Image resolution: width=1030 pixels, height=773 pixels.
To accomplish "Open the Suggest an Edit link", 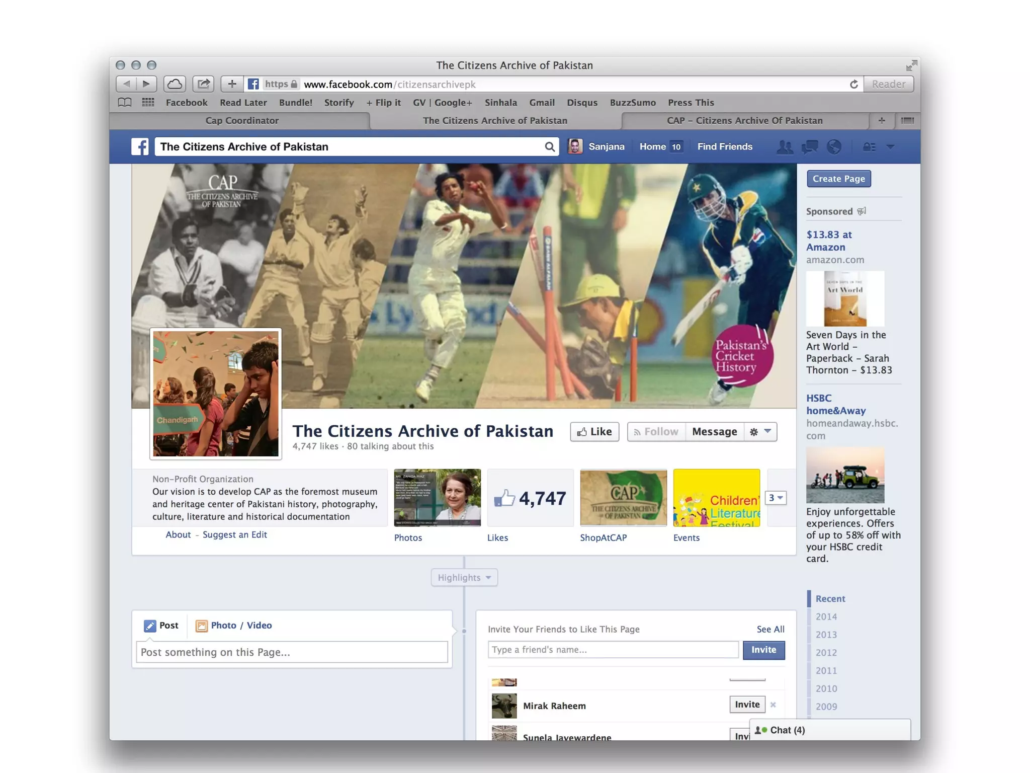I will [234, 535].
